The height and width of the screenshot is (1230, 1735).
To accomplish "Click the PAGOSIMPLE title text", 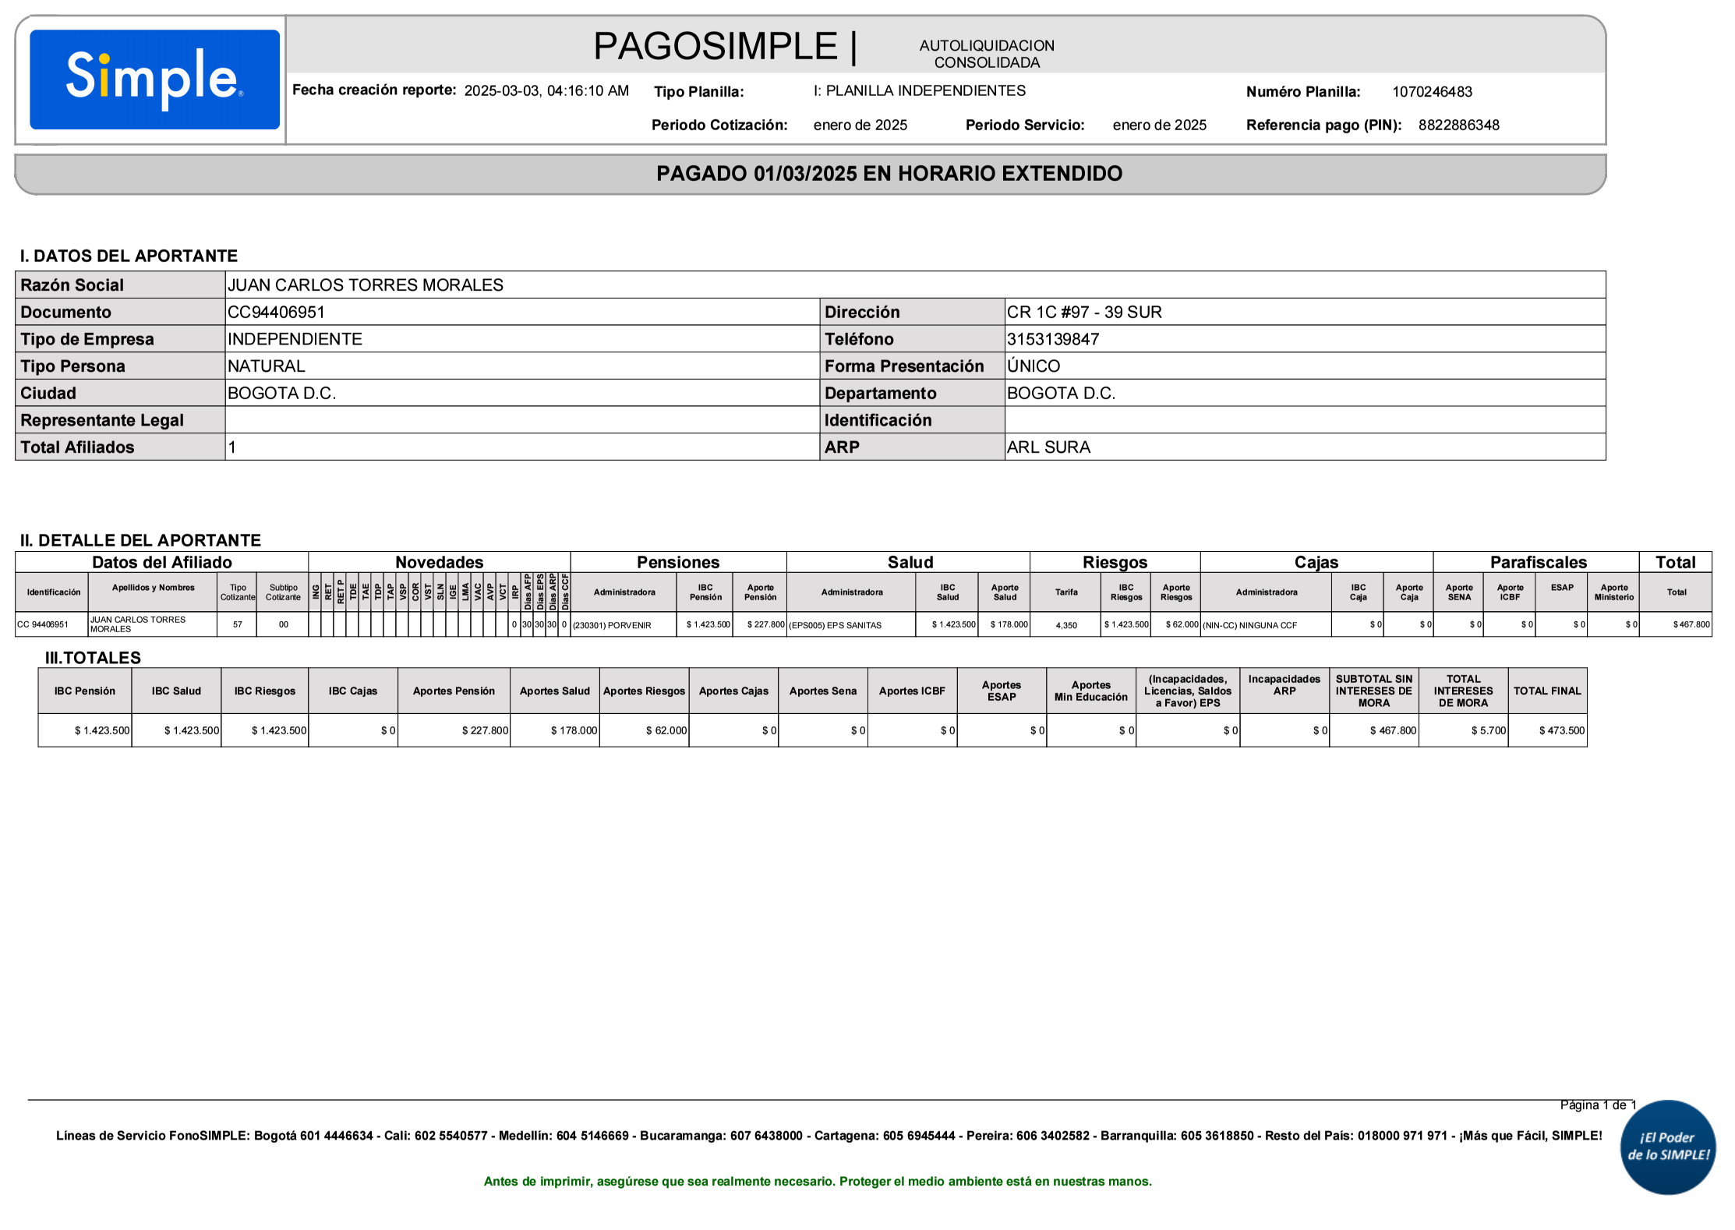I will tap(715, 46).
